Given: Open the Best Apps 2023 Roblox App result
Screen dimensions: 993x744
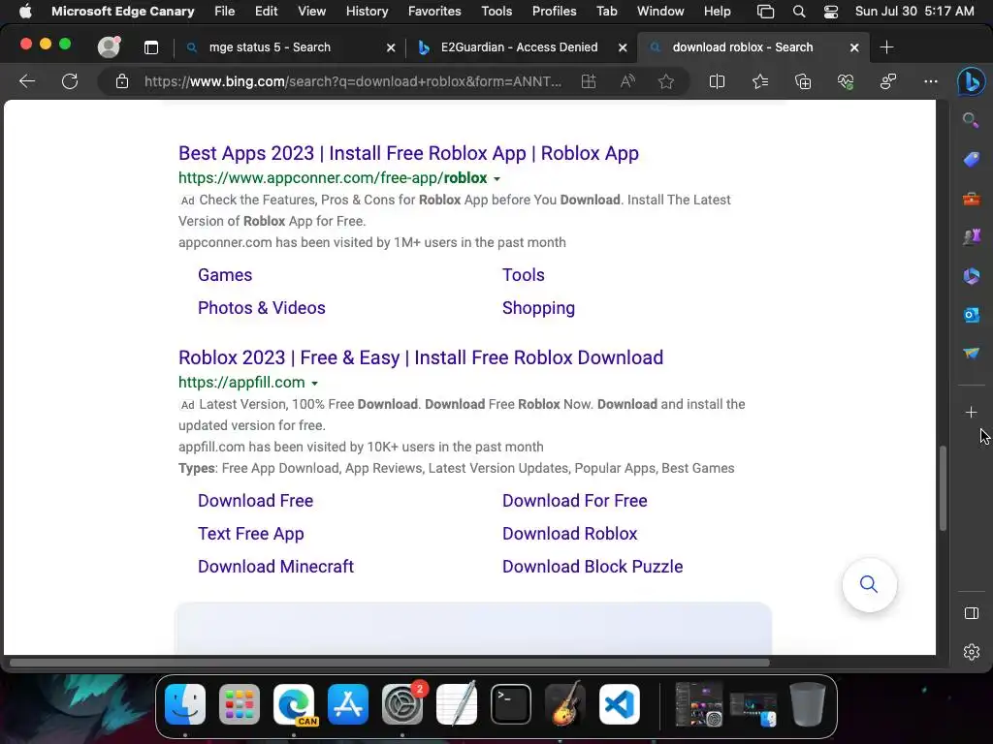Looking at the screenshot, I should pyautogui.click(x=408, y=153).
